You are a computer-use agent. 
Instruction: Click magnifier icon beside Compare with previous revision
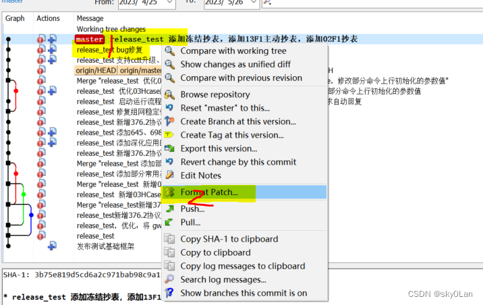pyautogui.click(x=170, y=78)
